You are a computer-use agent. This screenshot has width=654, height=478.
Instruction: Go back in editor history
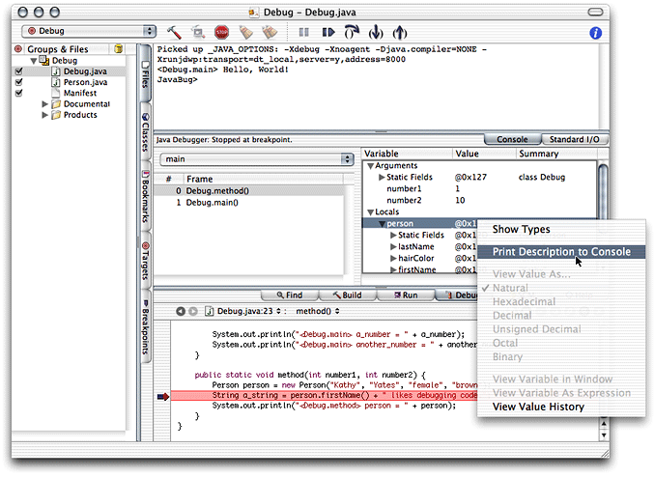(181, 311)
